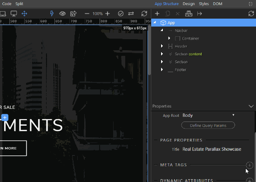Expand the Container tree node
This screenshot has width=256, height=182.
click(169, 38)
